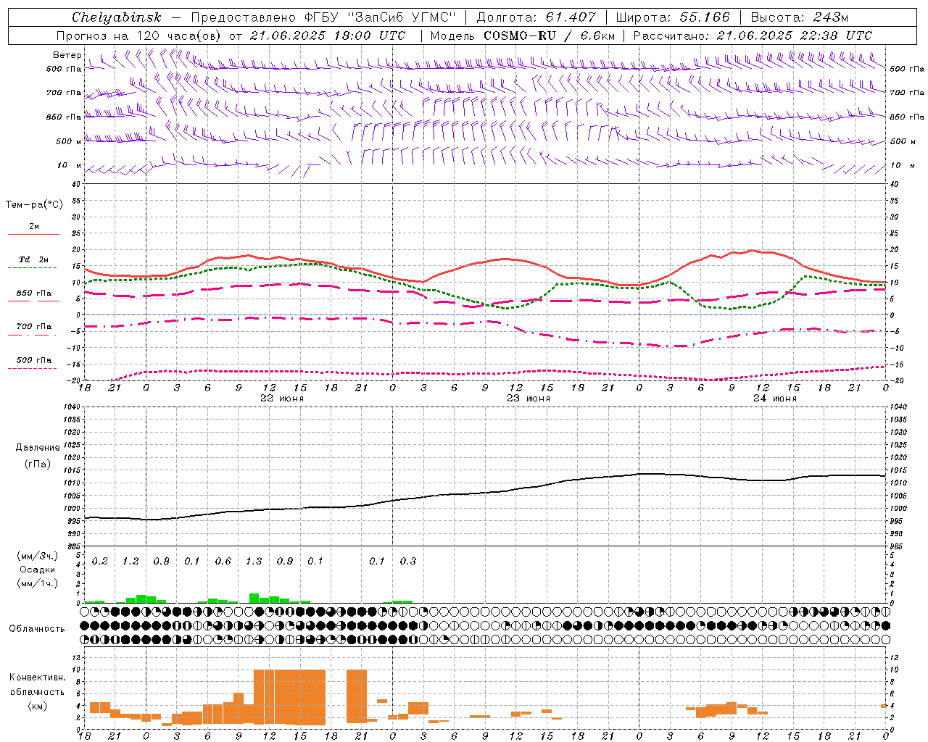Select the 0.8 precipitation amount
928x742 pixels.
coord(162,562)
